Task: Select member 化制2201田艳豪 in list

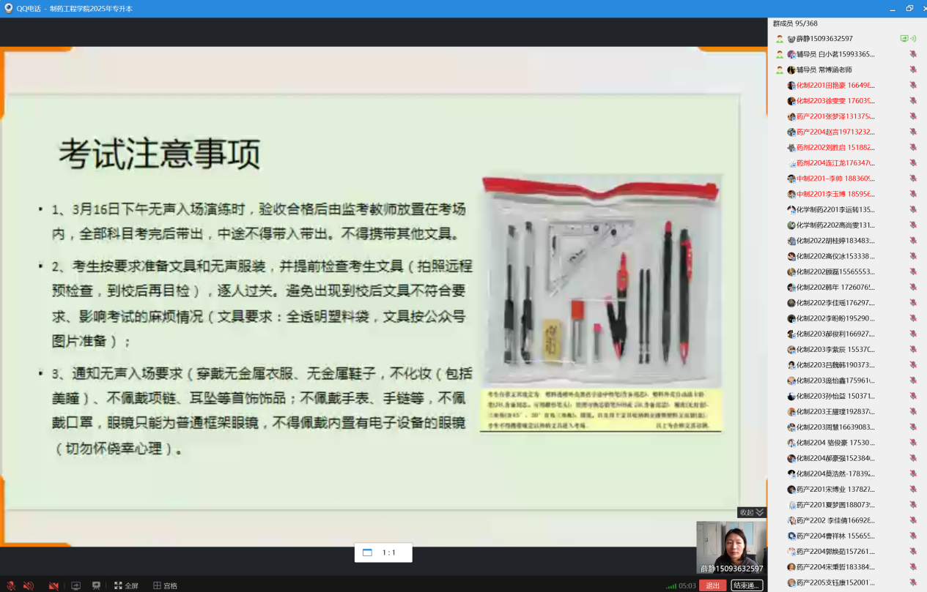Action: pyautogui.click(x=834, y=86)
